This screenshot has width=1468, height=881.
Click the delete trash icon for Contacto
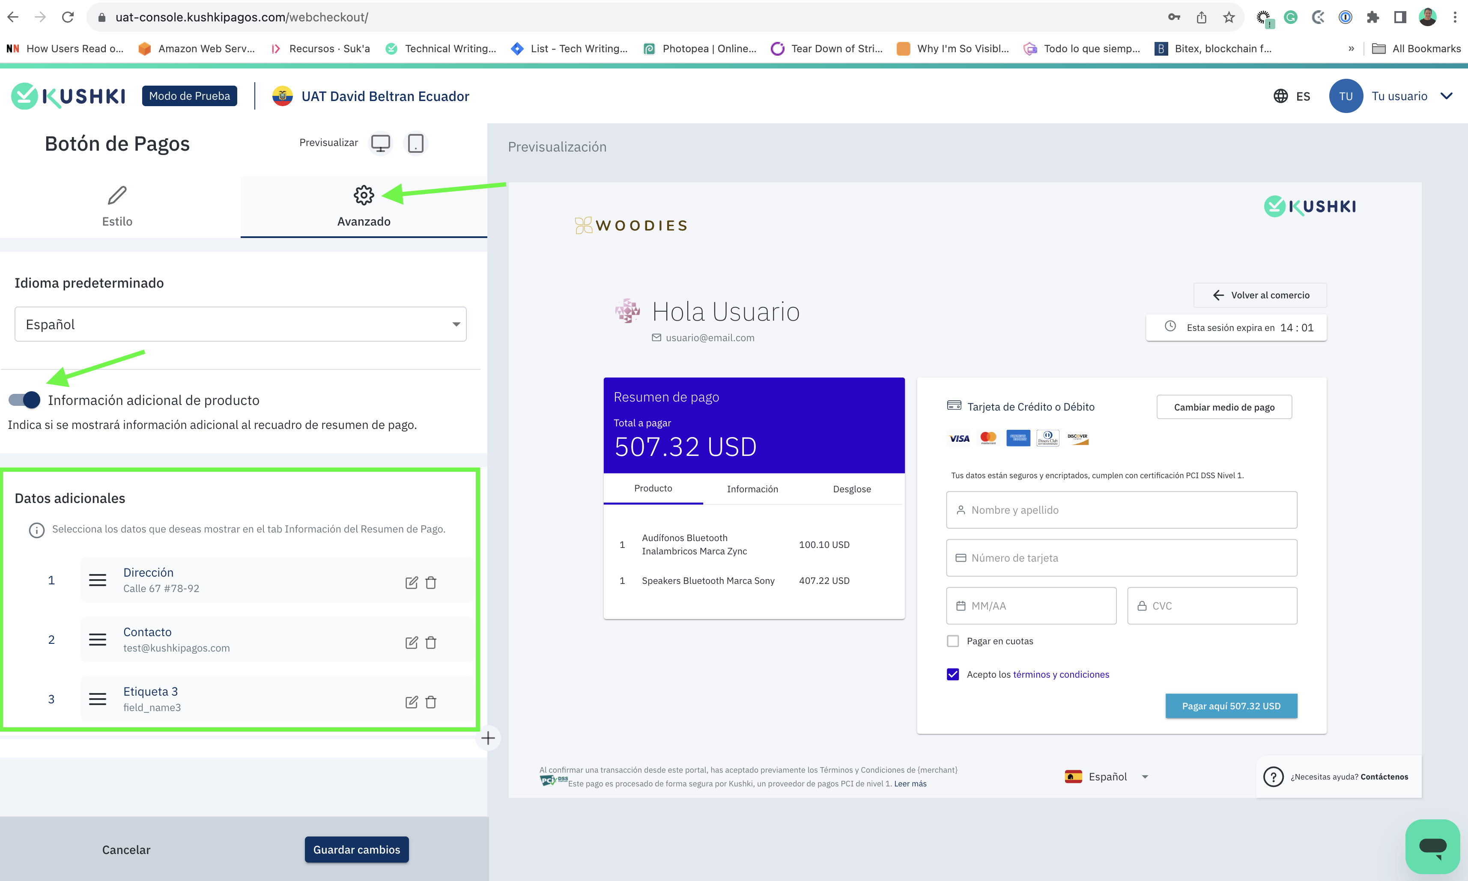[x=431, y=642]
